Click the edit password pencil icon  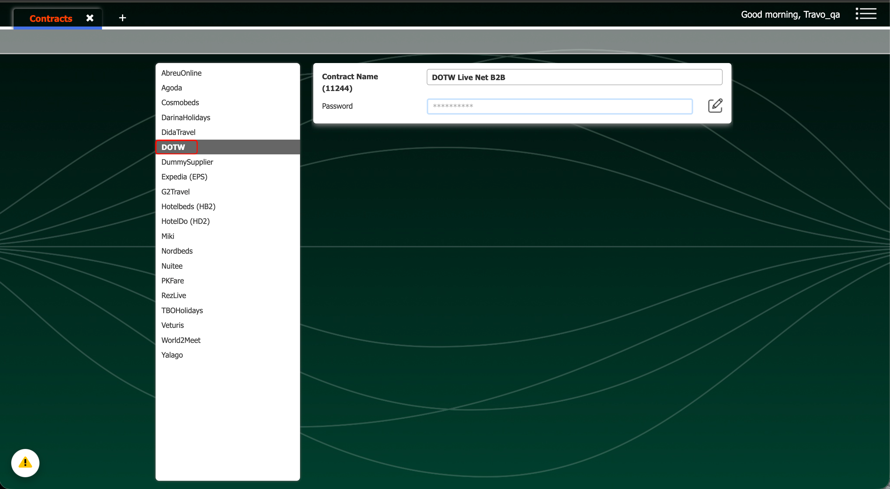coord(715,106)
